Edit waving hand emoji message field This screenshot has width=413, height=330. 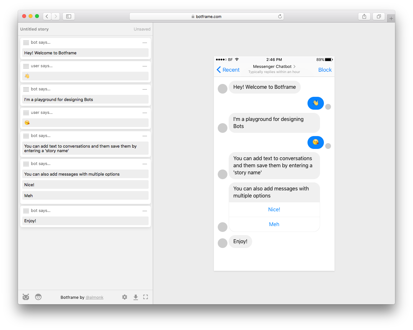click(86, 76)
